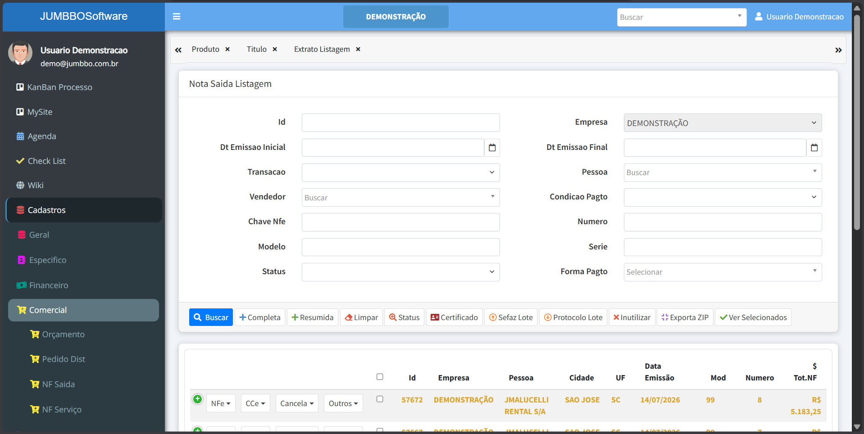Focus the Modelo input field
Image resolution: width=864 pixels, height=434 pixels.
click(400, 247)
